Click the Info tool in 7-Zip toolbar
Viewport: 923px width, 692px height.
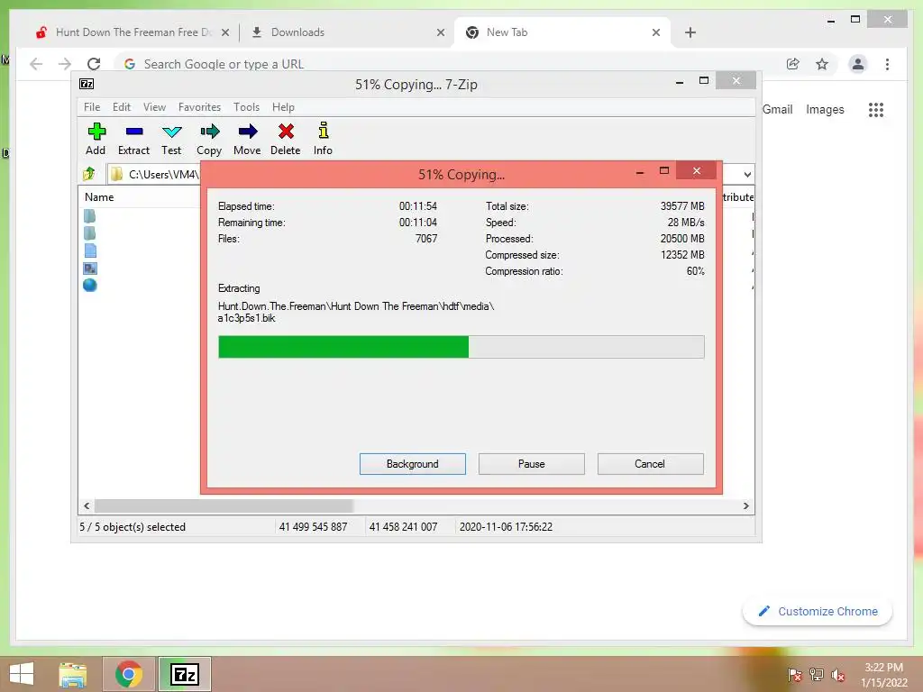pos(323,139)
